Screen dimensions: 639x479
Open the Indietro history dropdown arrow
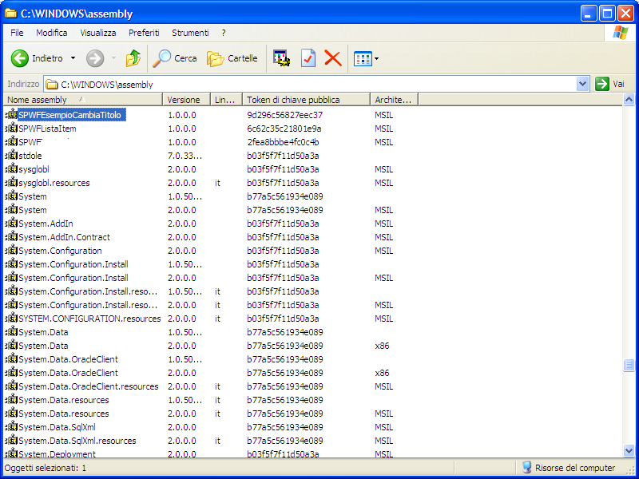click(73, 58)
